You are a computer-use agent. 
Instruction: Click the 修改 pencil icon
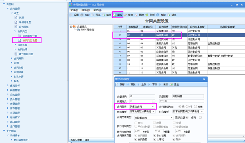125,15
